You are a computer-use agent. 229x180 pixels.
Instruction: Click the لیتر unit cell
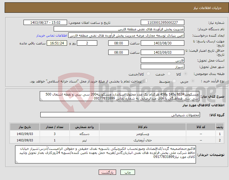click(x=84, y=140)
